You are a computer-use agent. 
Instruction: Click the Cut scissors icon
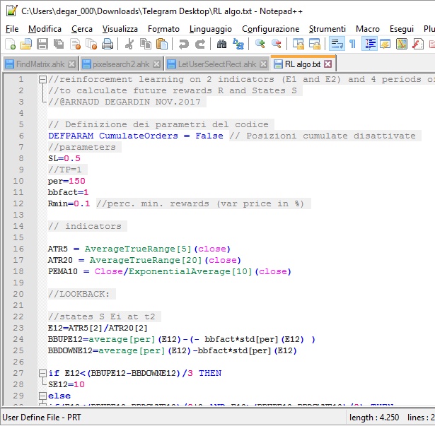(x=129, y=44)
